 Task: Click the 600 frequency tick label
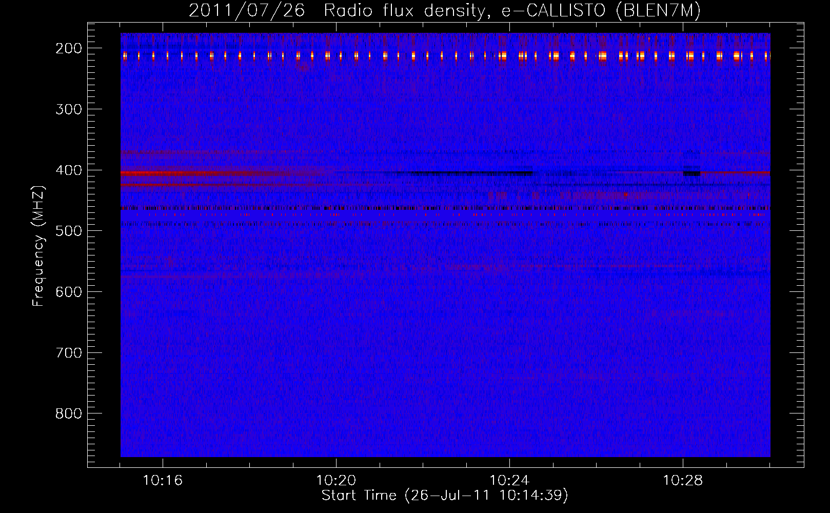69,292
